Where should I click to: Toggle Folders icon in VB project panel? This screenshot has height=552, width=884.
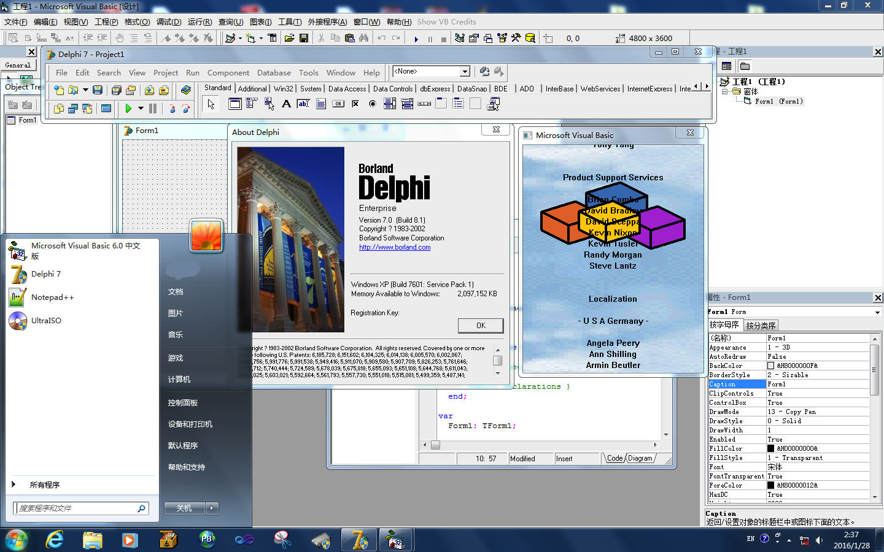point(745,66)
